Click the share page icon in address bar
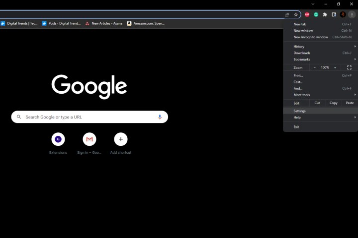 [287, 14]
